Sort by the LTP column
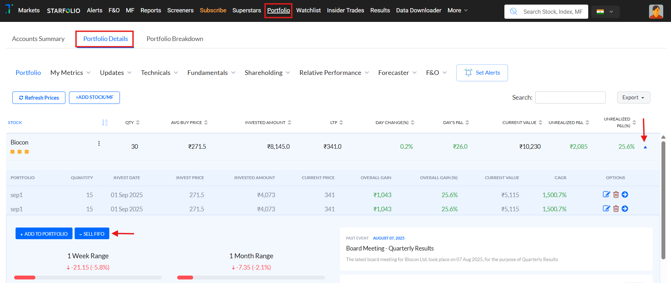The image size is (671, 283). 336,123
